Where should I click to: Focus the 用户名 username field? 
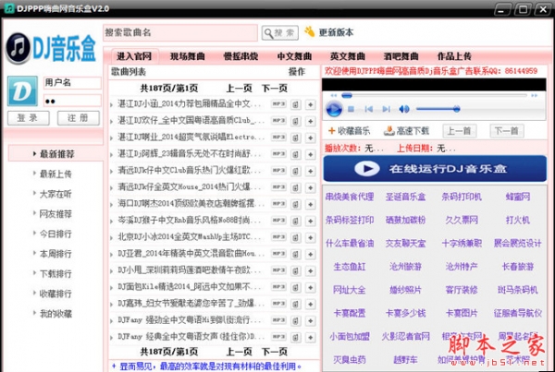point(72,83)
